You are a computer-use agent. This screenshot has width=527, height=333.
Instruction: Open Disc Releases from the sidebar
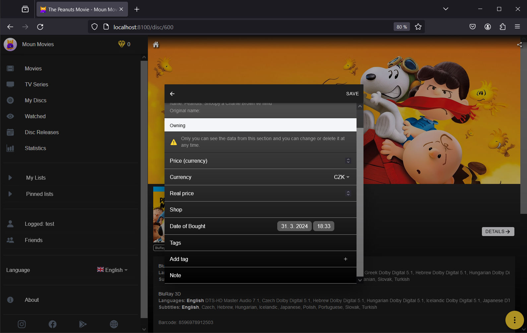click(x=41, y=132)
